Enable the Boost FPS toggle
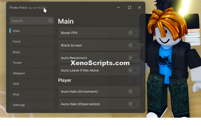The height and width of the screenshot is (126, 201). (133, 33)
